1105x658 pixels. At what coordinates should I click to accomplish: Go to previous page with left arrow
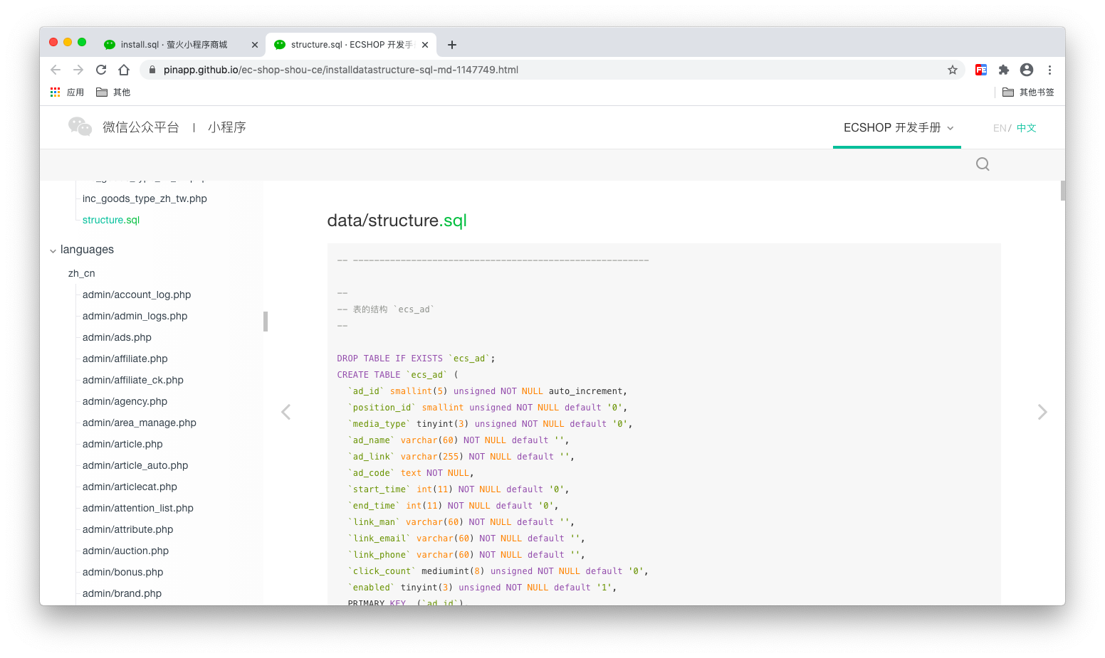coord(286,412)
